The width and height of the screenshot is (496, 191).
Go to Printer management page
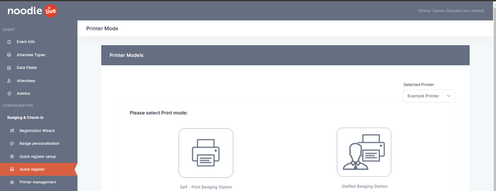tap(38, 182)
